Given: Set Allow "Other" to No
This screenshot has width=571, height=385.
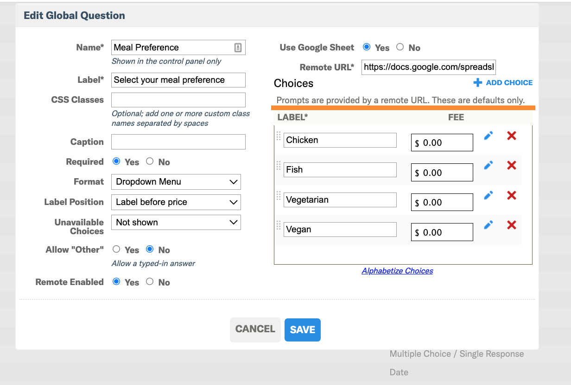Looking at the screenshot, I should (x=150, y=249).
